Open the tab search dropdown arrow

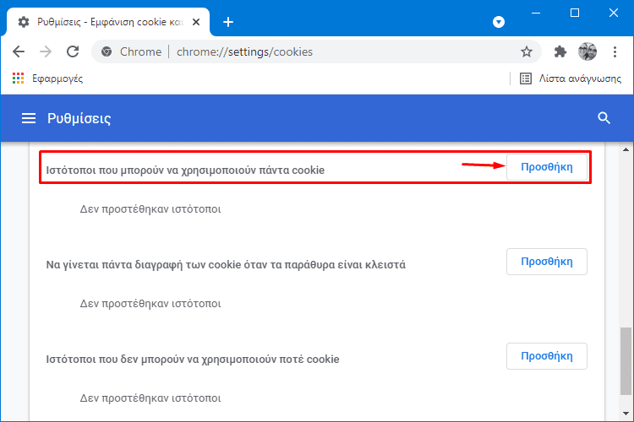499,22
